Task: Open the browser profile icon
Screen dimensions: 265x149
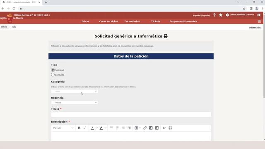Action: pyautogui.click(x=257, y=8)
